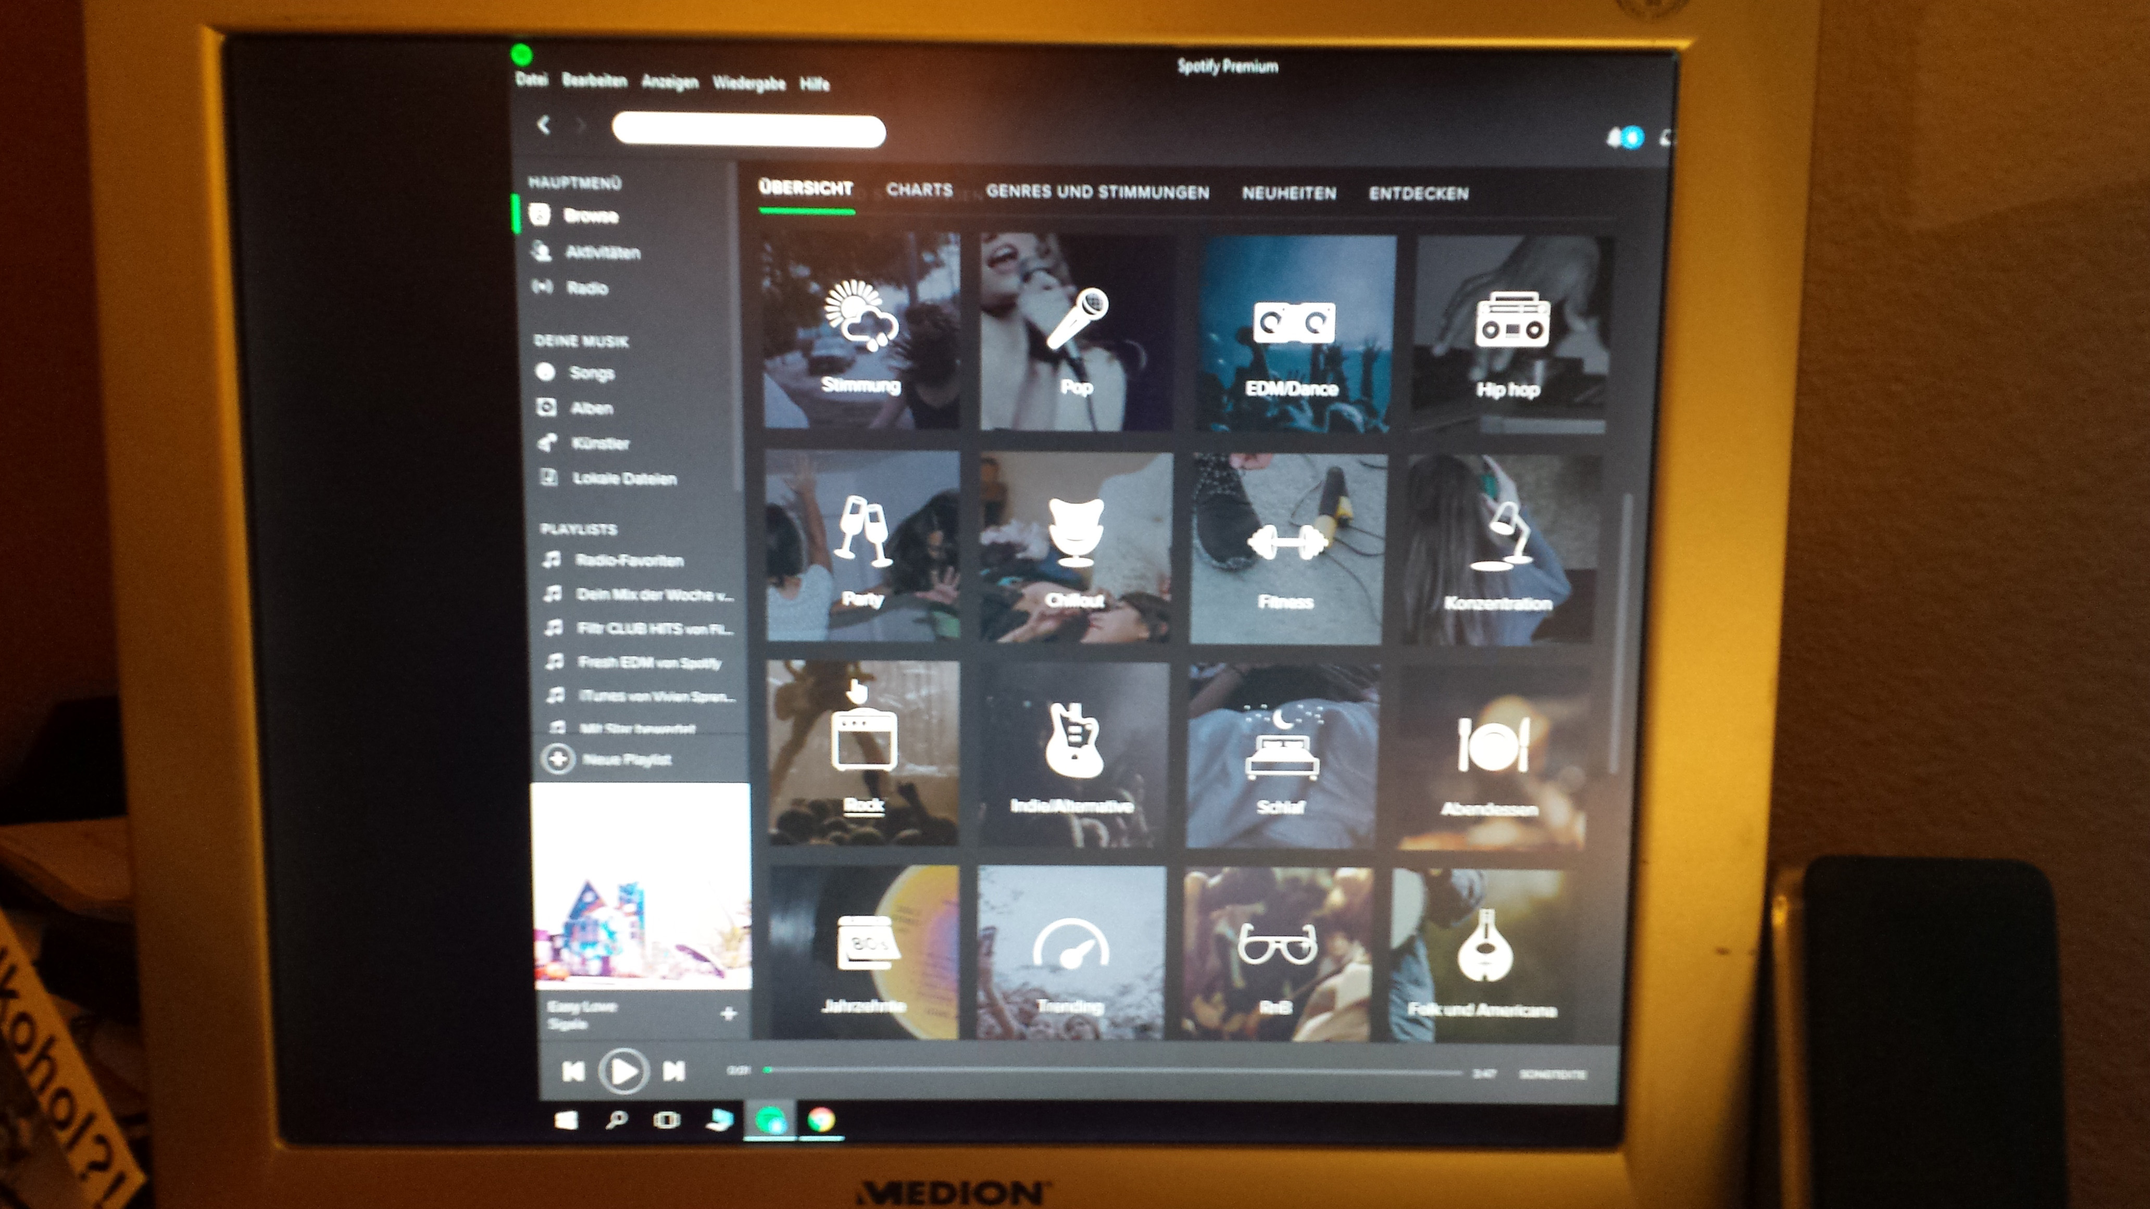Image resolution: width=2150 pixels, height=1209 pixels.
Task: Click into the search field
Action: pyautogui.click(x=748, y=130)
